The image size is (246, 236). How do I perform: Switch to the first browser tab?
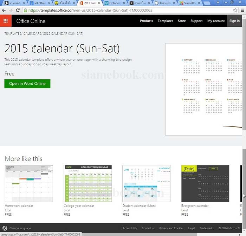coord(15,3)
